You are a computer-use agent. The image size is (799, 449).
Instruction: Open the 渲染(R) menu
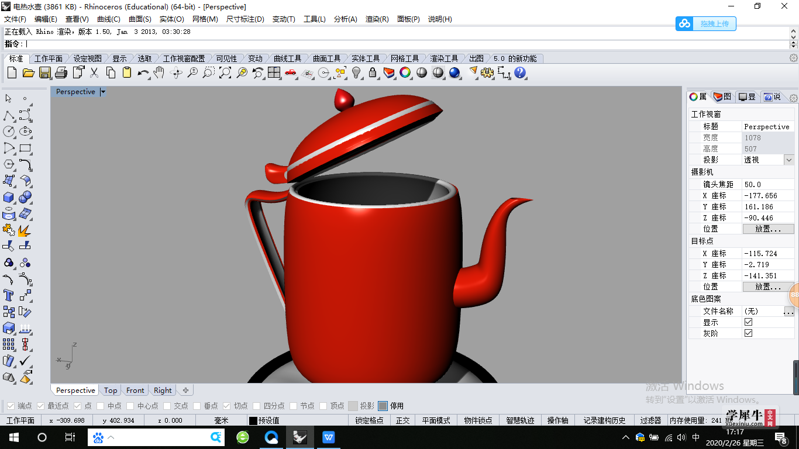pos(377,19)
